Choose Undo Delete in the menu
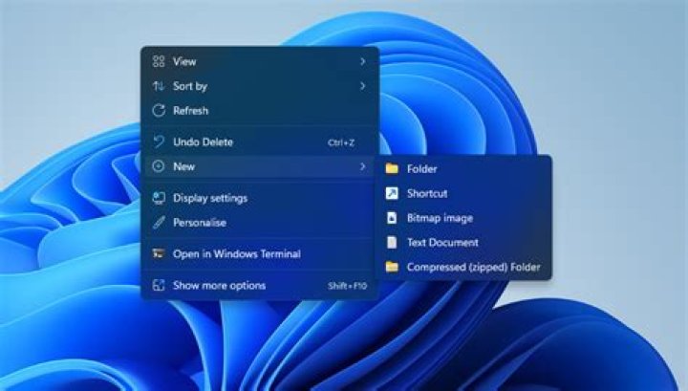This screenshot has height=391, width=688. click(x=260, y=141)
